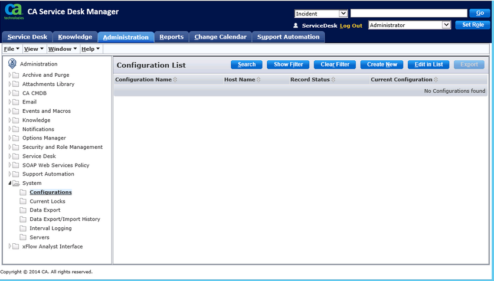Click the Servers folder icon
This screenshot has width=494, height=281.
(23, 237)
